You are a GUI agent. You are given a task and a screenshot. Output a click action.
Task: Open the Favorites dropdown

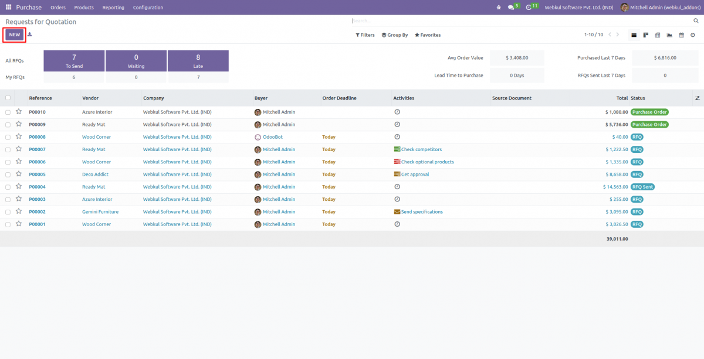(427, 35)
